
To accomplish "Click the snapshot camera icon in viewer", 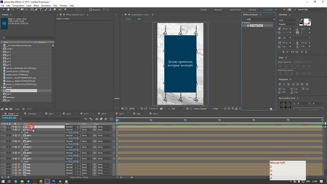I will tap(161, 109).
